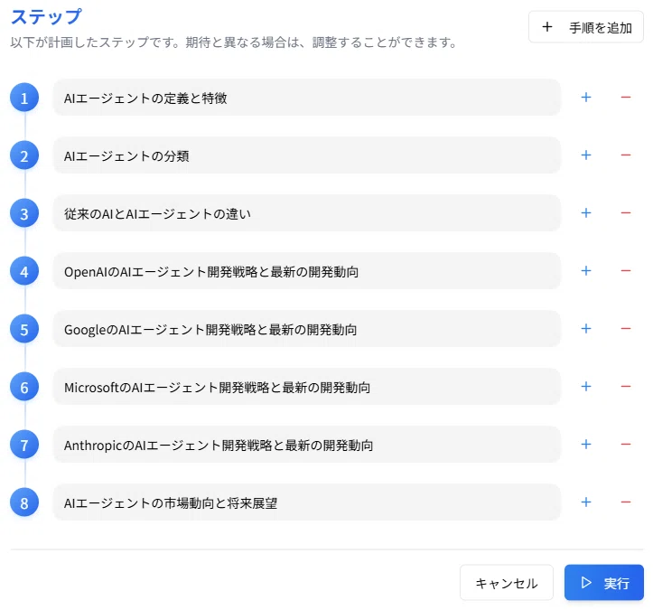This screenshot has height=610, width=653.
Task: Edit step field 'AIエージェントの定義と特徴'
Action: point(307,98)
